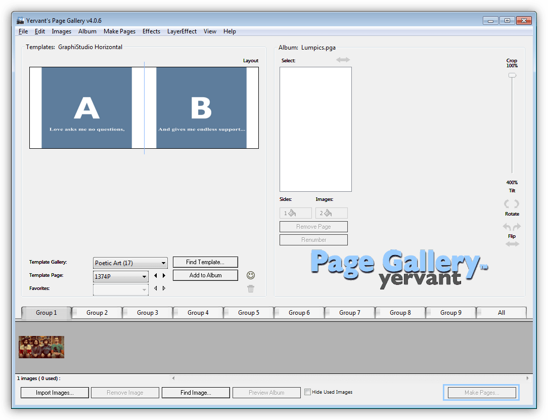Click the Add to Album button
Image resolution: width=548 pixels, height=420 pixels.
[x=205, y=275]
